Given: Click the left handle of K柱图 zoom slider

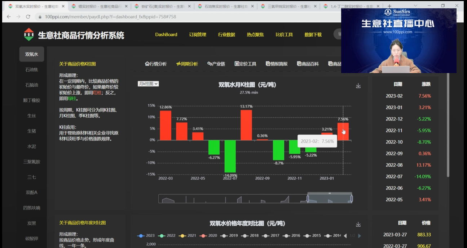Looking at the screenshot, I should tap(308, 199).
